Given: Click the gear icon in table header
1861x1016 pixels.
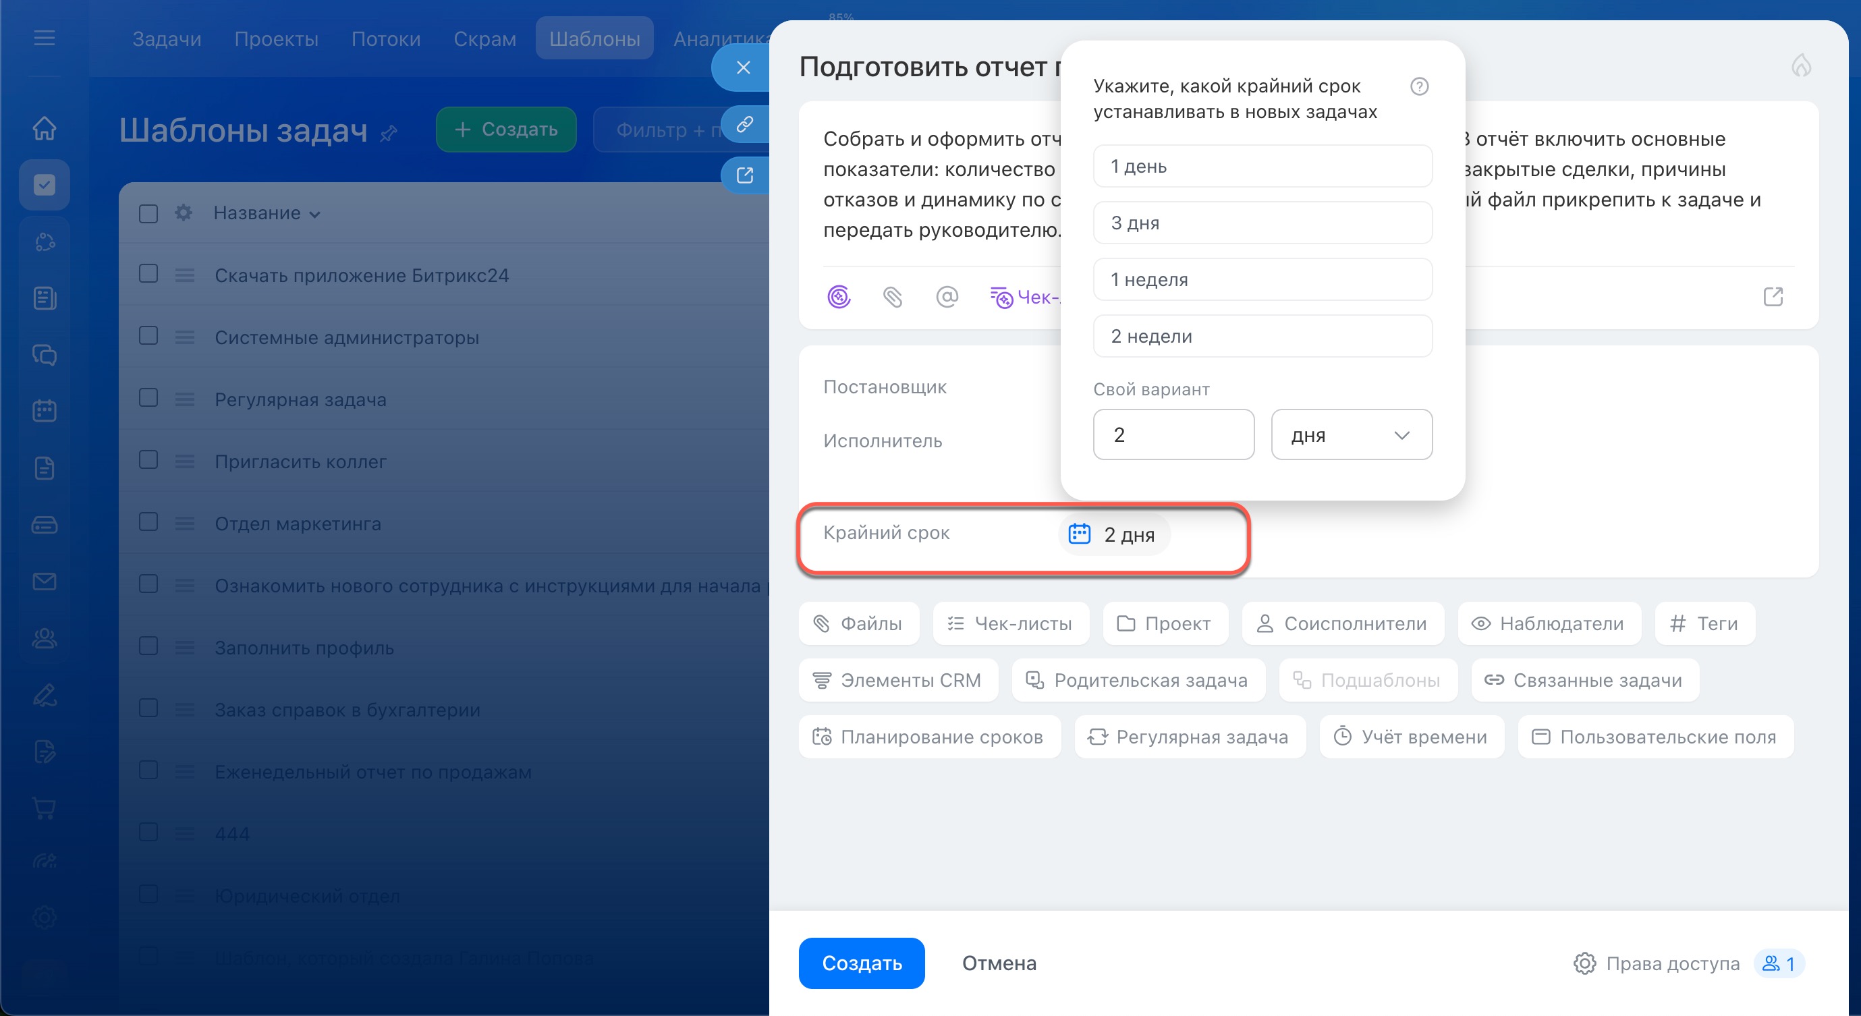Looking at the screenshot, I should click(x=184, y=213).
